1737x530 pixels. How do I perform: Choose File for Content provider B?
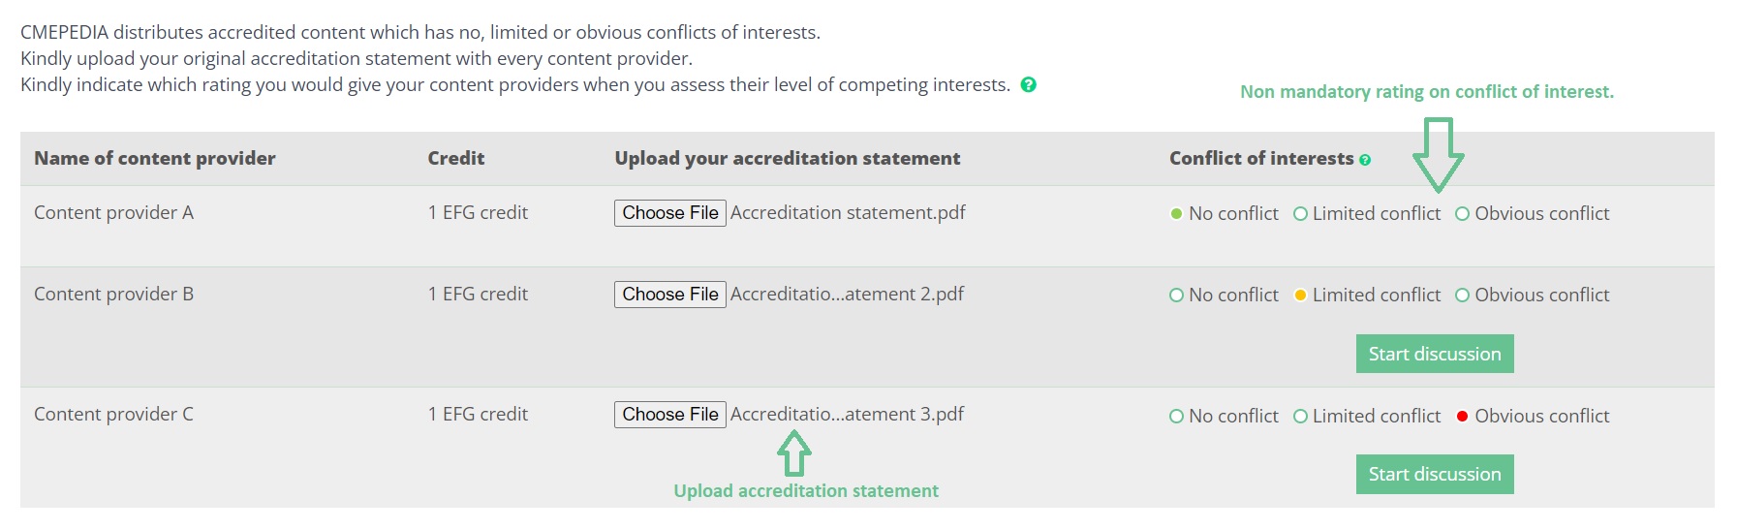[x=670, y=295]
